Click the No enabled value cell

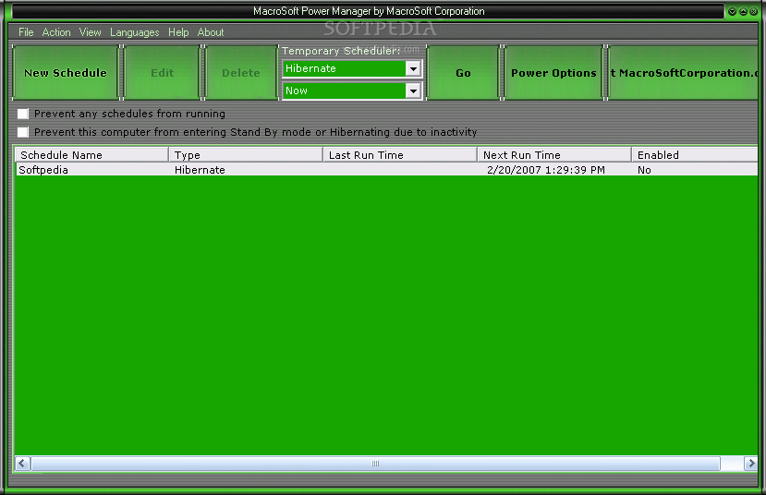pos(644,170)
